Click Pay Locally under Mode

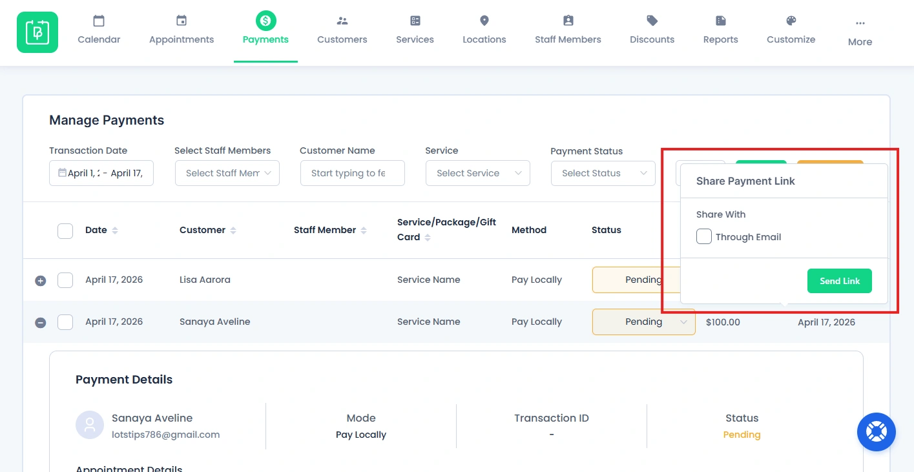(361, 435)
